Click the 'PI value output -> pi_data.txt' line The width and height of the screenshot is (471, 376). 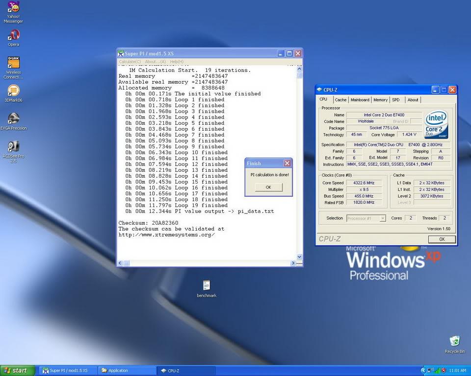point(200,211)
